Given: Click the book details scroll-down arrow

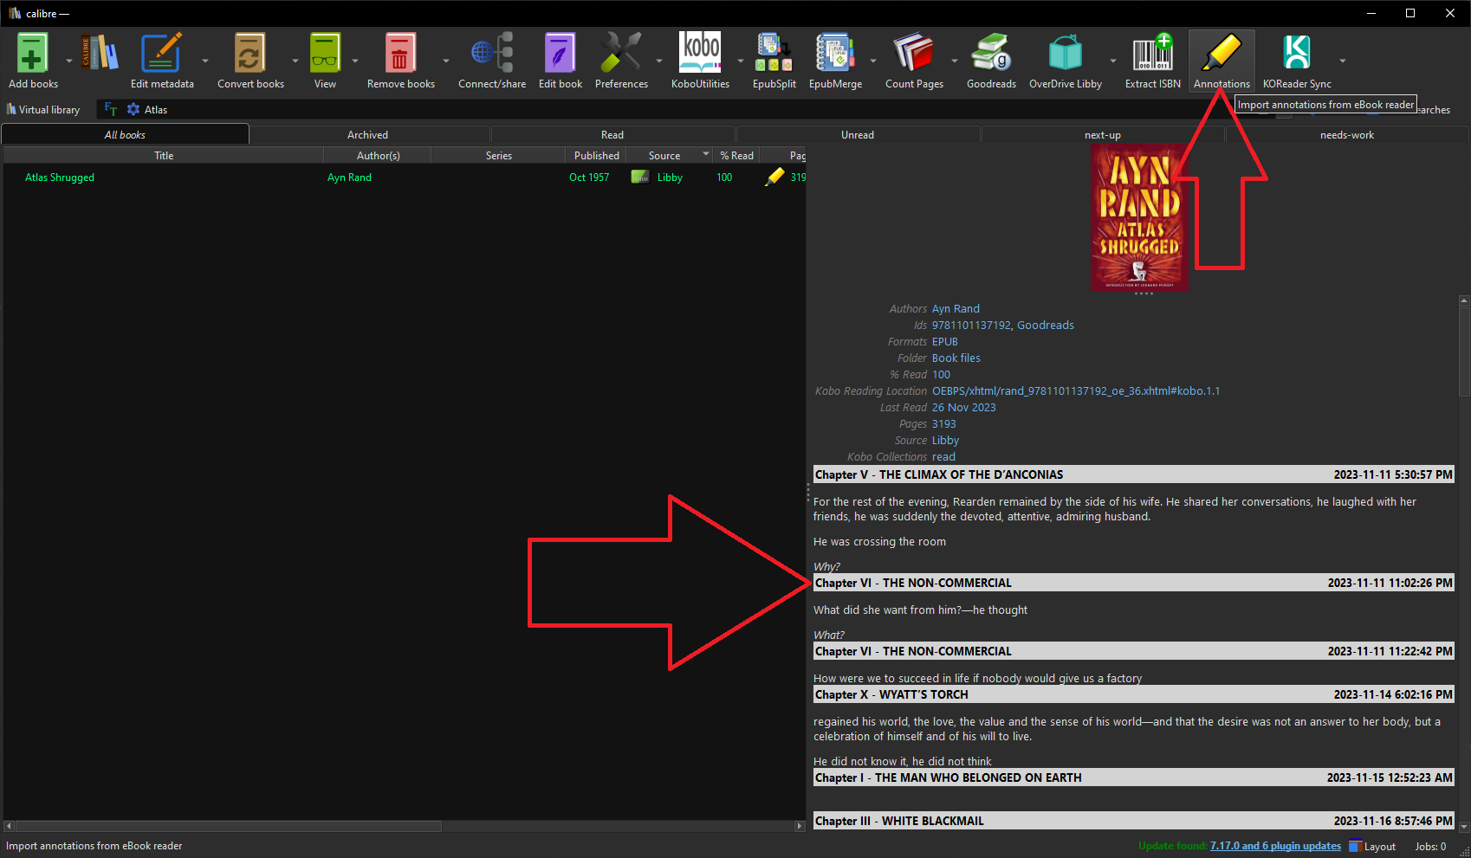Looking at the screenshot, I should pyautogui.click(x=1464, y=826).
